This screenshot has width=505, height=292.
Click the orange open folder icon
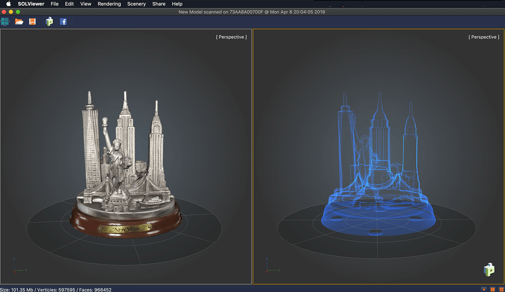pyautogui.click(x=19, y=22)
